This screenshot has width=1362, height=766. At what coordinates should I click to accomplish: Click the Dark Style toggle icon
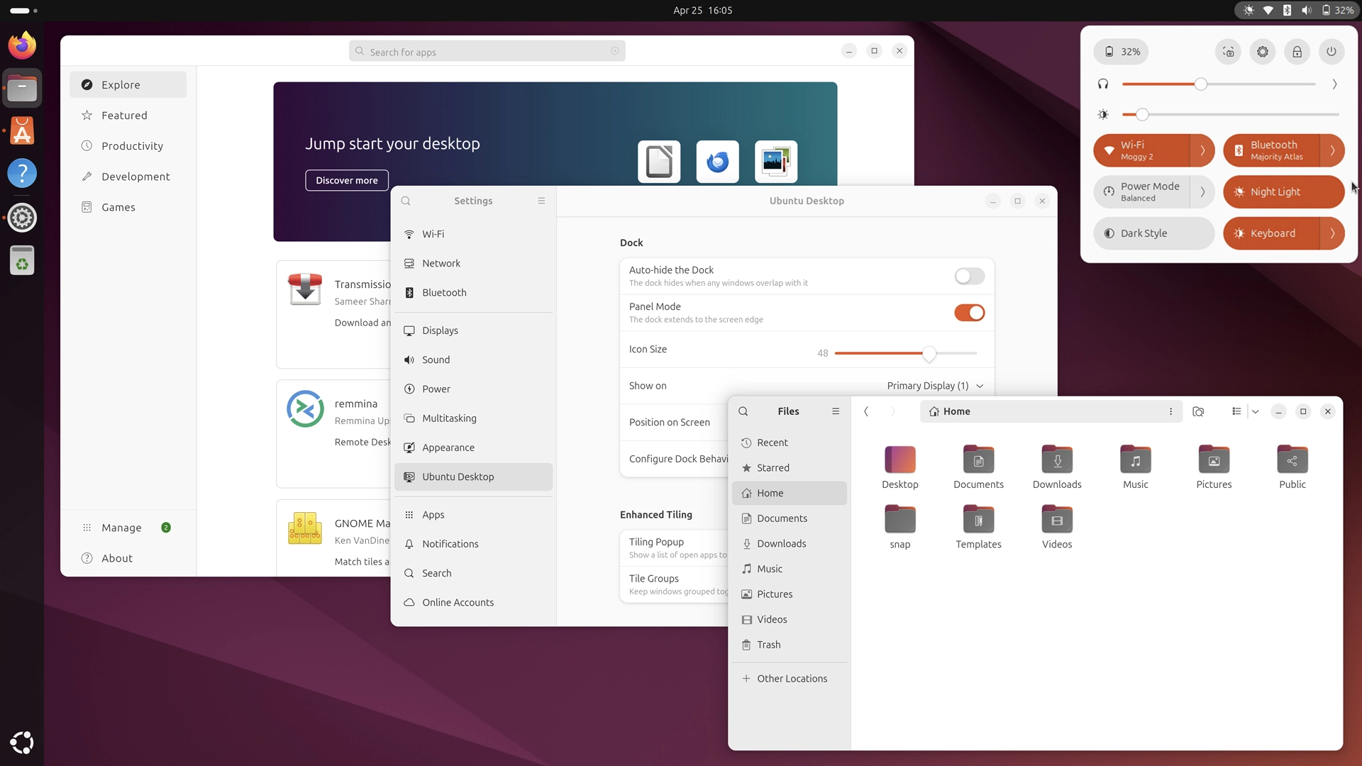(1109, 233)
